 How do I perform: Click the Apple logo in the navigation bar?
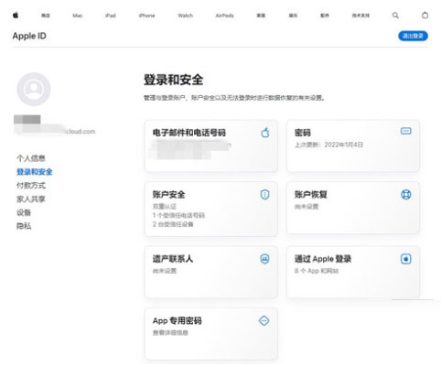pyautogui.click(x=16, y=15)
